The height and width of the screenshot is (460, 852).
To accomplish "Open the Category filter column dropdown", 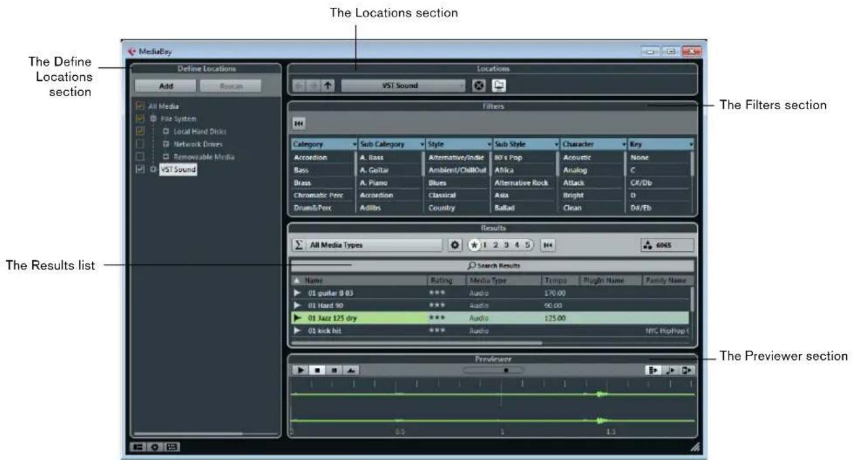I will [x=355, y=144].
